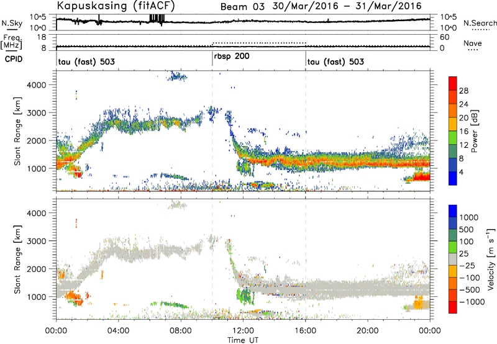Click the 'Velocity [m s-1]' colorbar label

tap(491, 259)
